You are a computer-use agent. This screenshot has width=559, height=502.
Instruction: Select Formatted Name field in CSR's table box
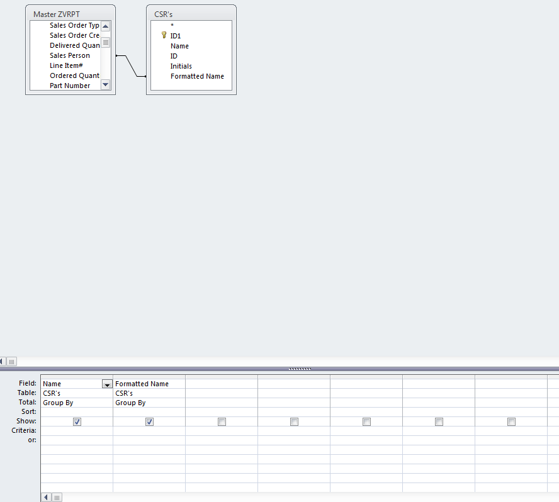click(197, 76)
